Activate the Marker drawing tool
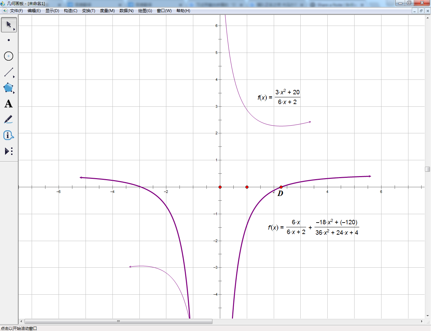The height and width of the screenshot is (331, 431). 8,119
